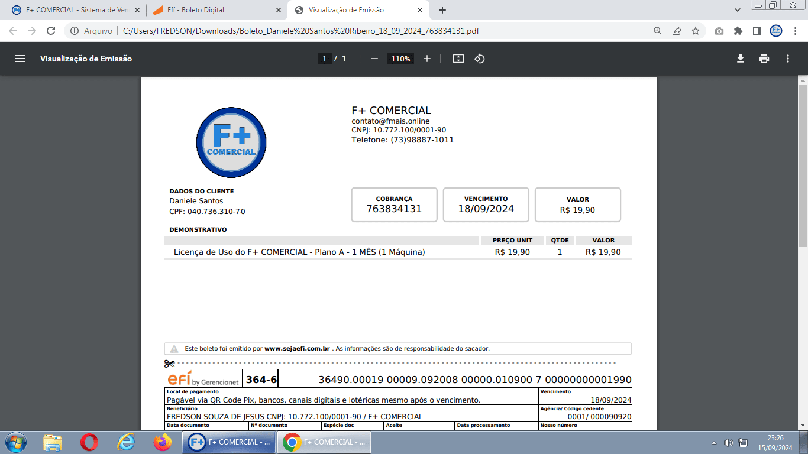Click the contato@fmais.online email text
The width and height of the screenshot is (808, 454).
coord(390,121)
